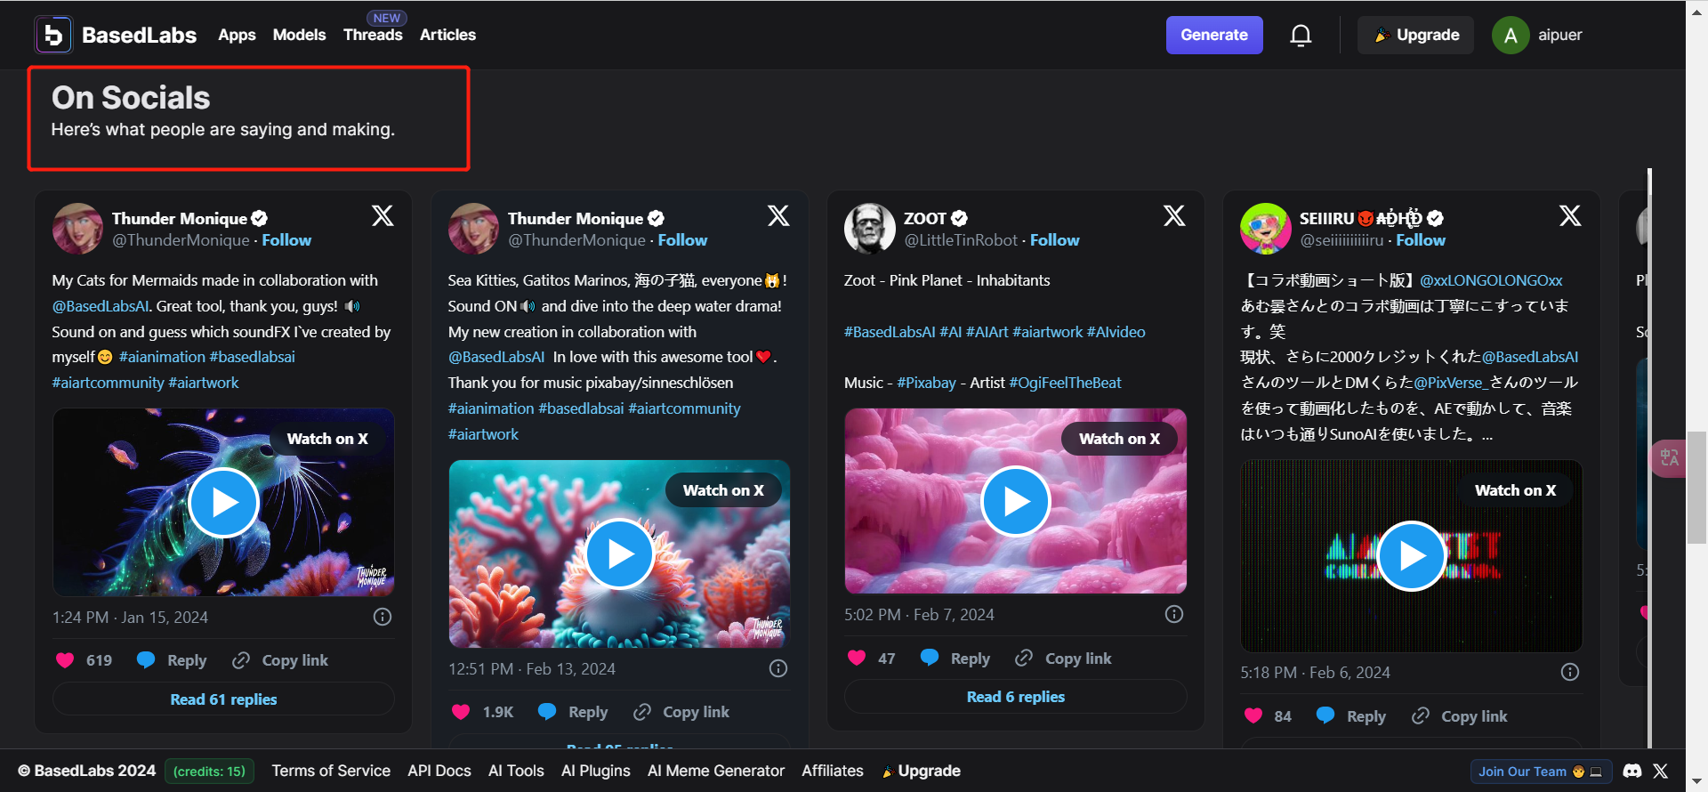Copy link of ZOOT post
The image size is (1708, 792).
click(1064, 659)
